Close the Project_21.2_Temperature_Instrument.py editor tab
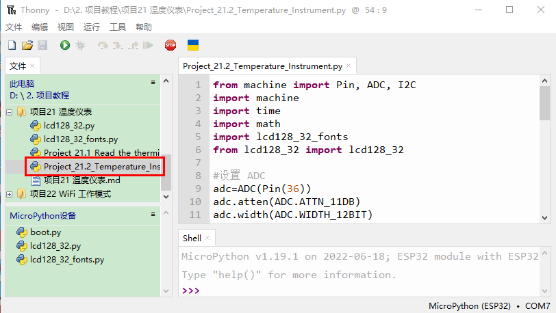Image resolution: width=556 pixels, height=313 pixels. (349, 66)
